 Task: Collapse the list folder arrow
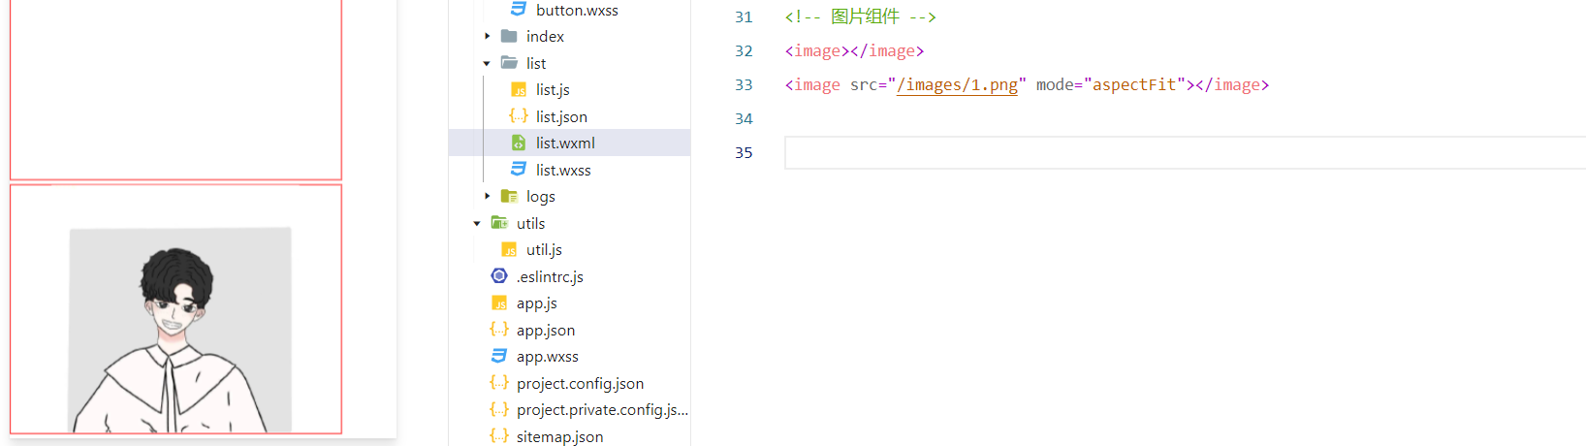(x=487, y=63)
